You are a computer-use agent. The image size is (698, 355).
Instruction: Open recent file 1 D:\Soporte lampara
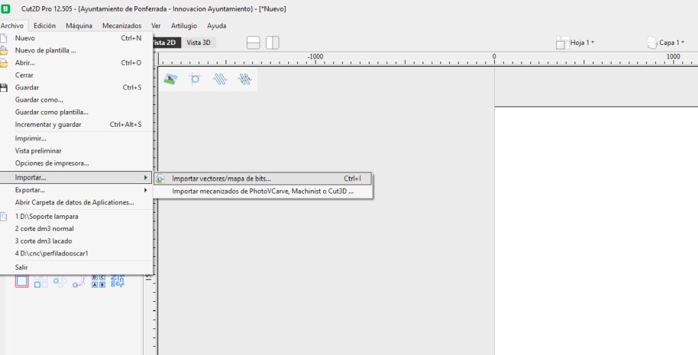76,216
